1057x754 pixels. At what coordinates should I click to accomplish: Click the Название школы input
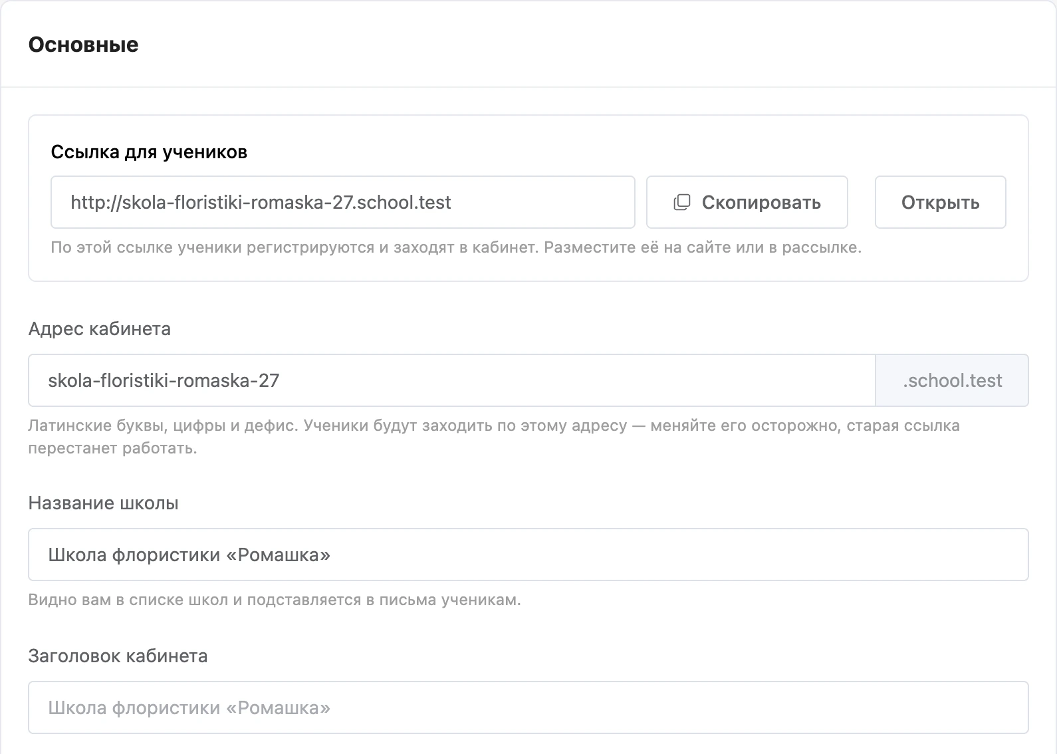click(528, 555)
